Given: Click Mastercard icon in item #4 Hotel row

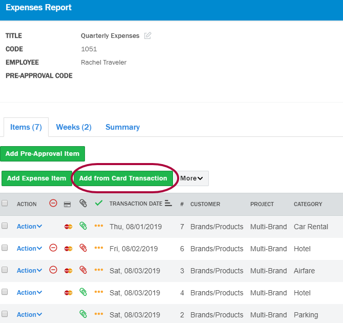Looking at the screenshot, I should tap(68, 293).
